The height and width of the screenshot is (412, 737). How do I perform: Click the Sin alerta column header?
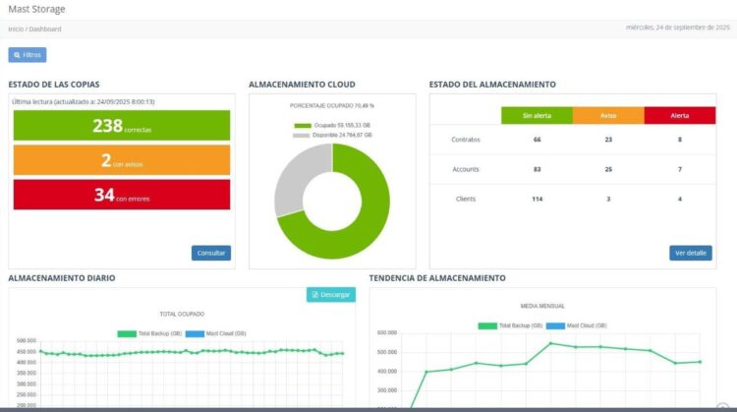[x=537, y=116]
